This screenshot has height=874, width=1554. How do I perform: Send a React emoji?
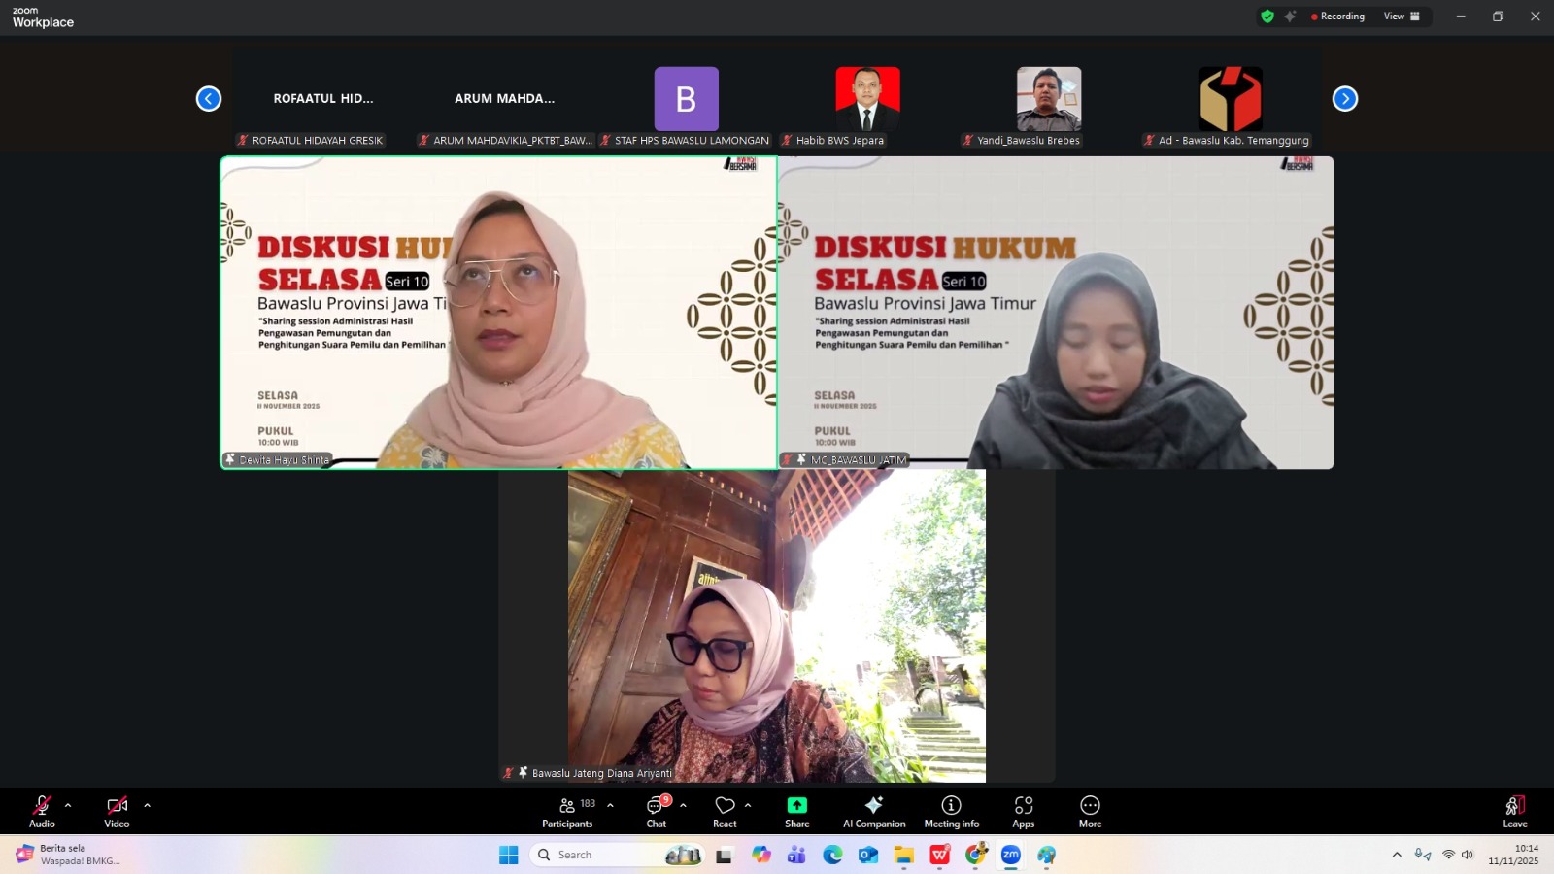point(725,811)
